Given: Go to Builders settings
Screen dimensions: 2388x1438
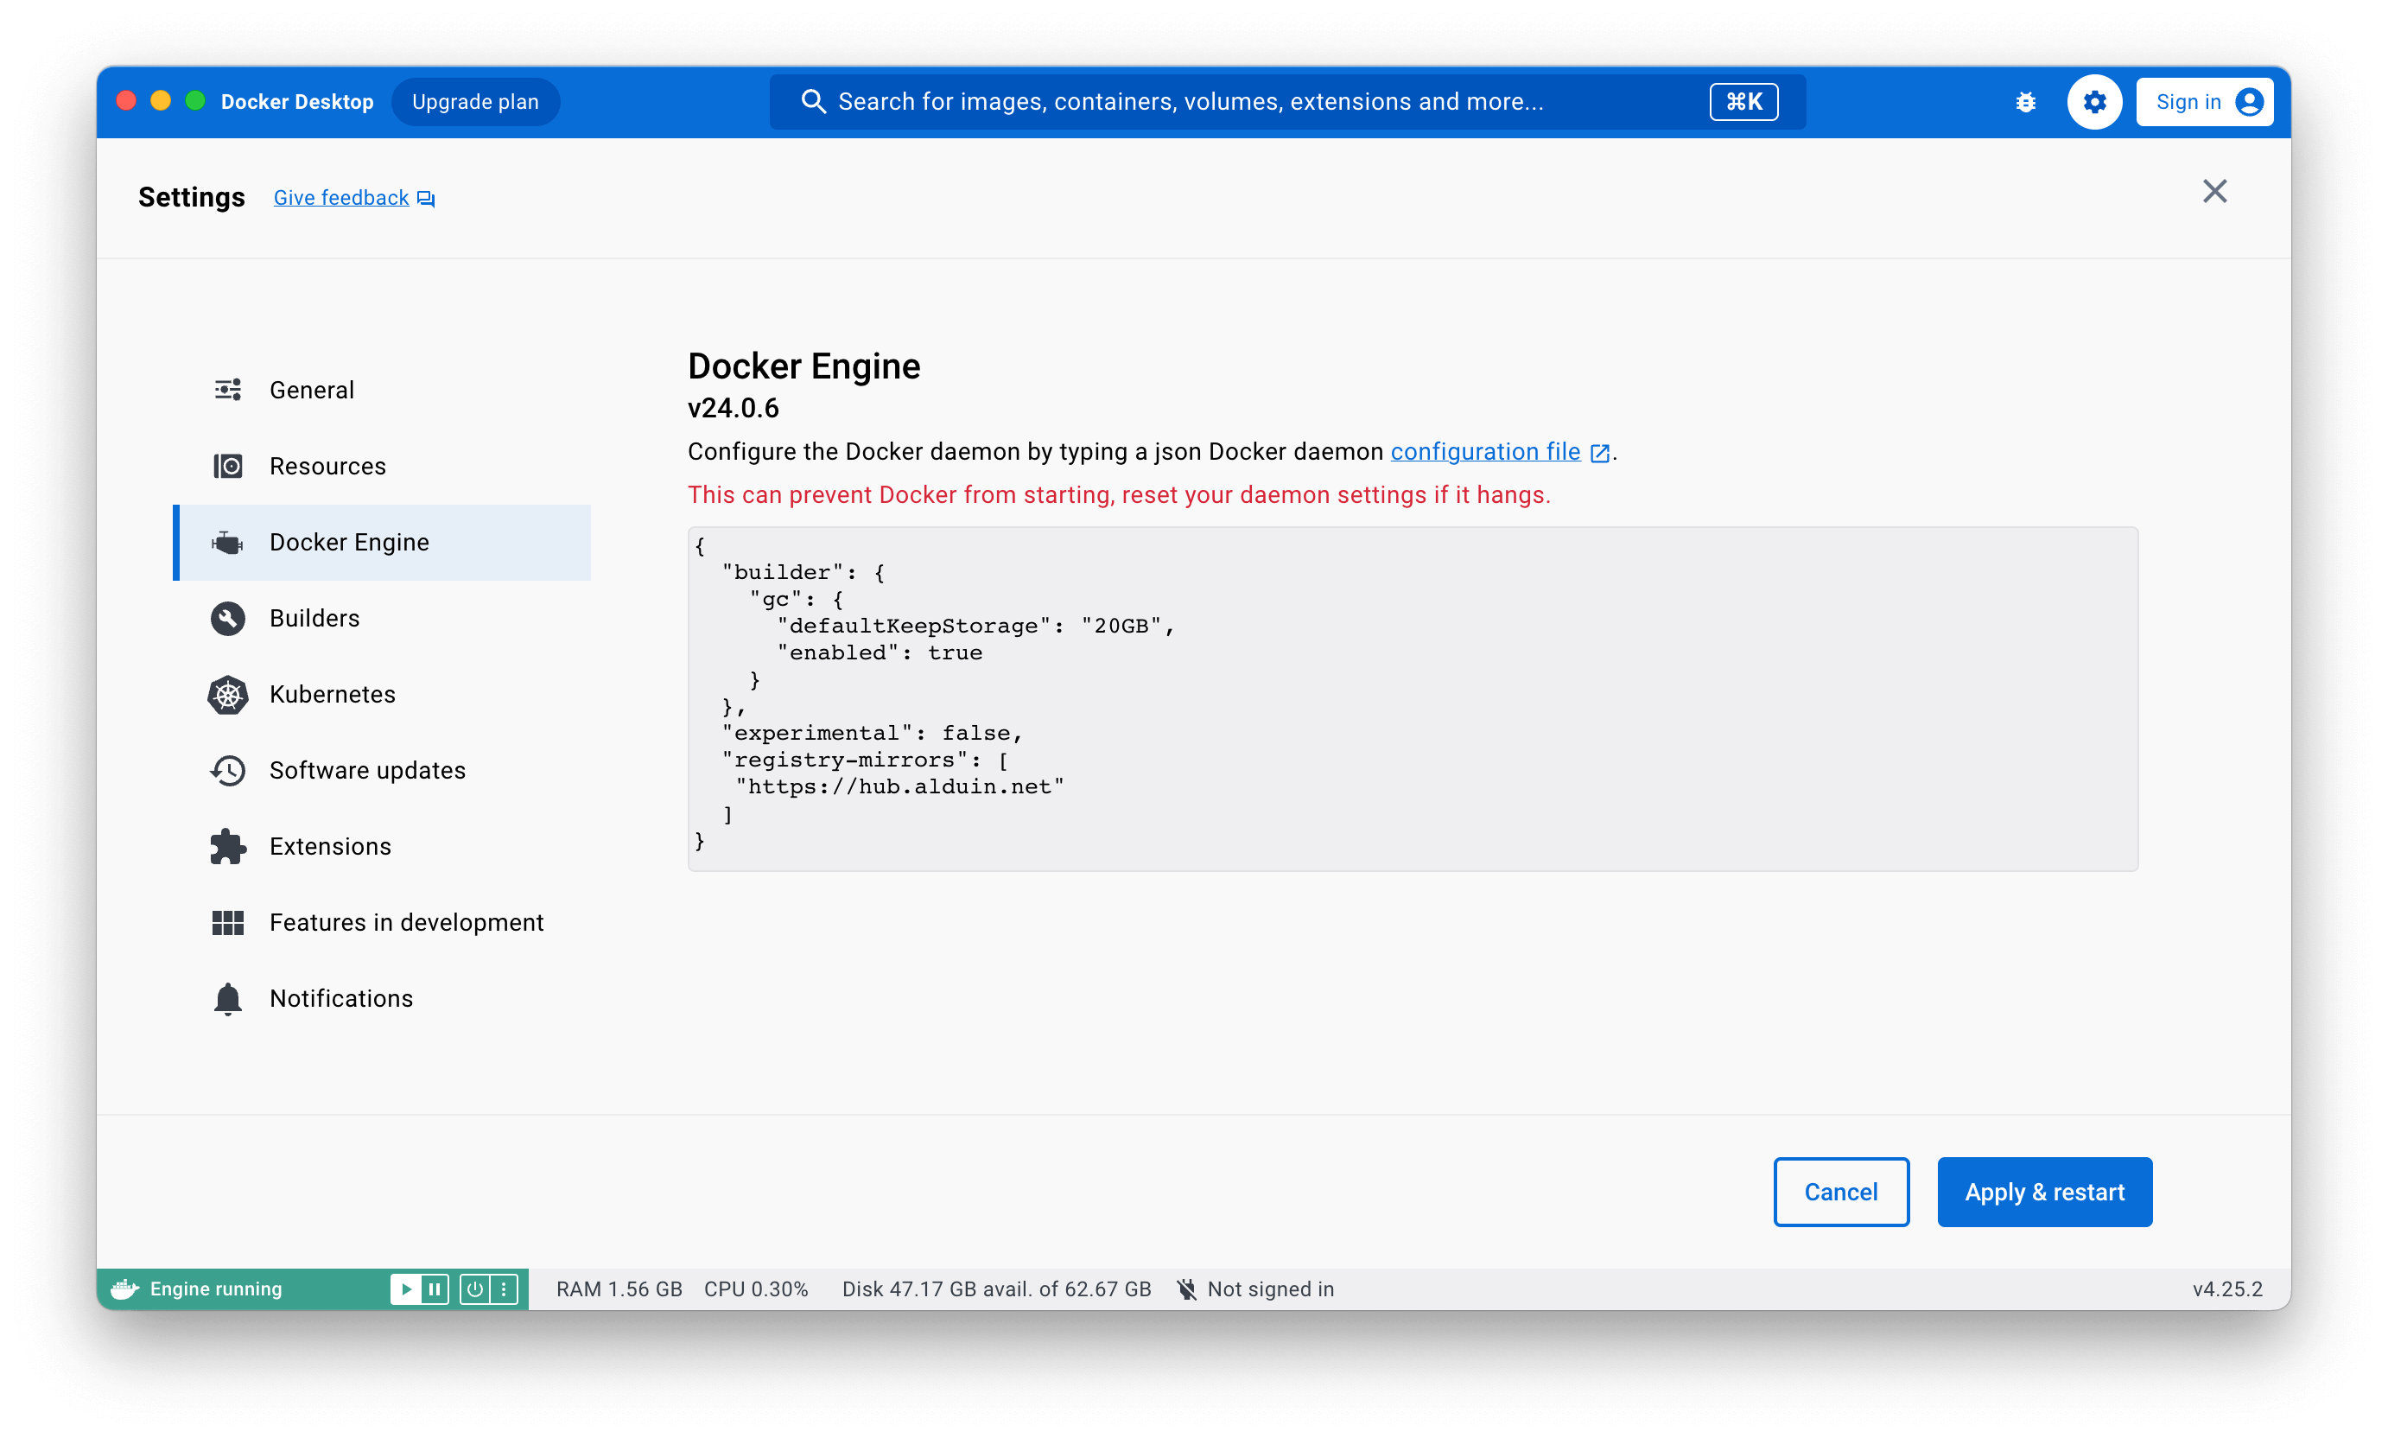Looking at the screenshot, I should [382, 618].
